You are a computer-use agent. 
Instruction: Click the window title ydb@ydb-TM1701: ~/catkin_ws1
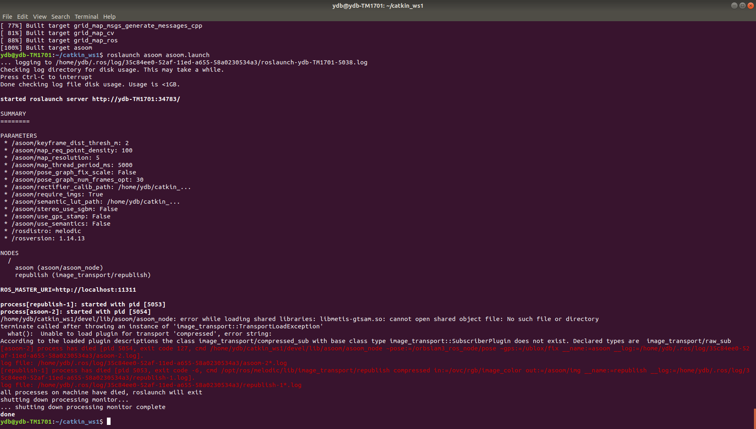[x=377, y=5]
